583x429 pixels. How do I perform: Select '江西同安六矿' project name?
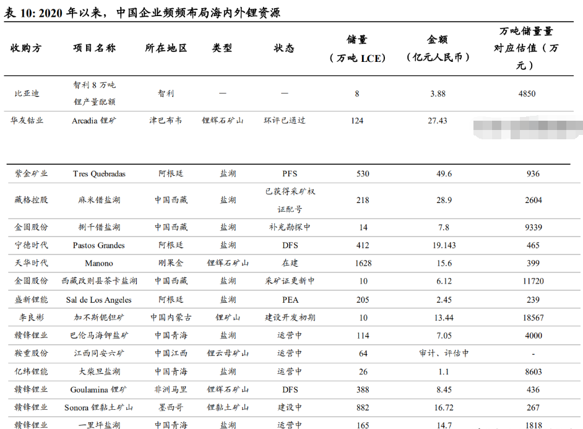pos(99,353)
